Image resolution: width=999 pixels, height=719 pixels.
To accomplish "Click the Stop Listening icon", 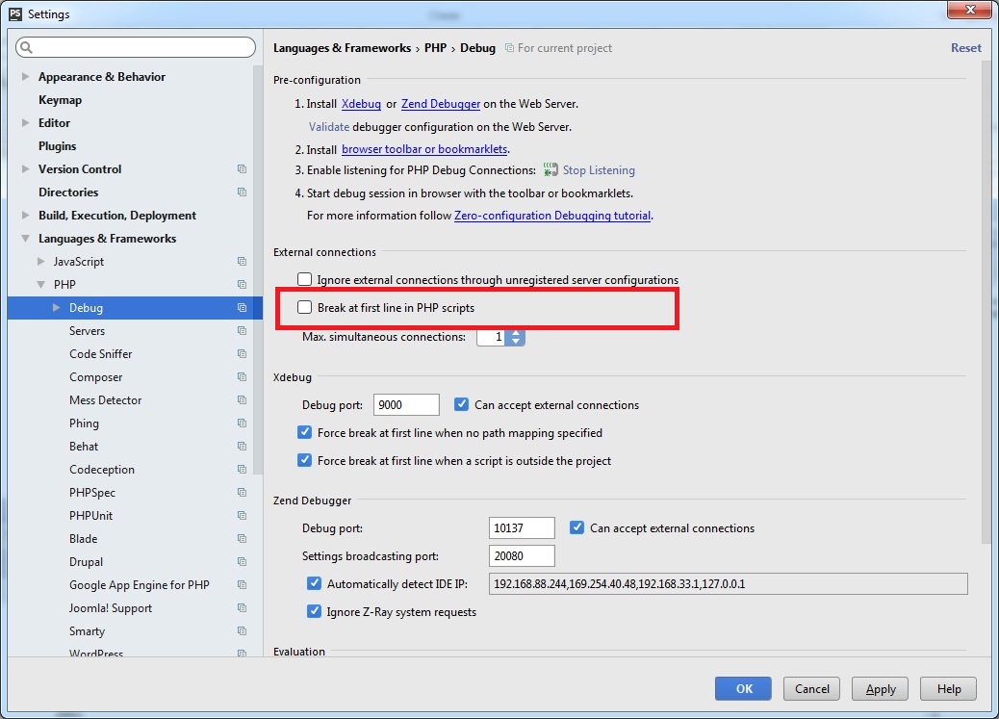I will coord(550,169).
